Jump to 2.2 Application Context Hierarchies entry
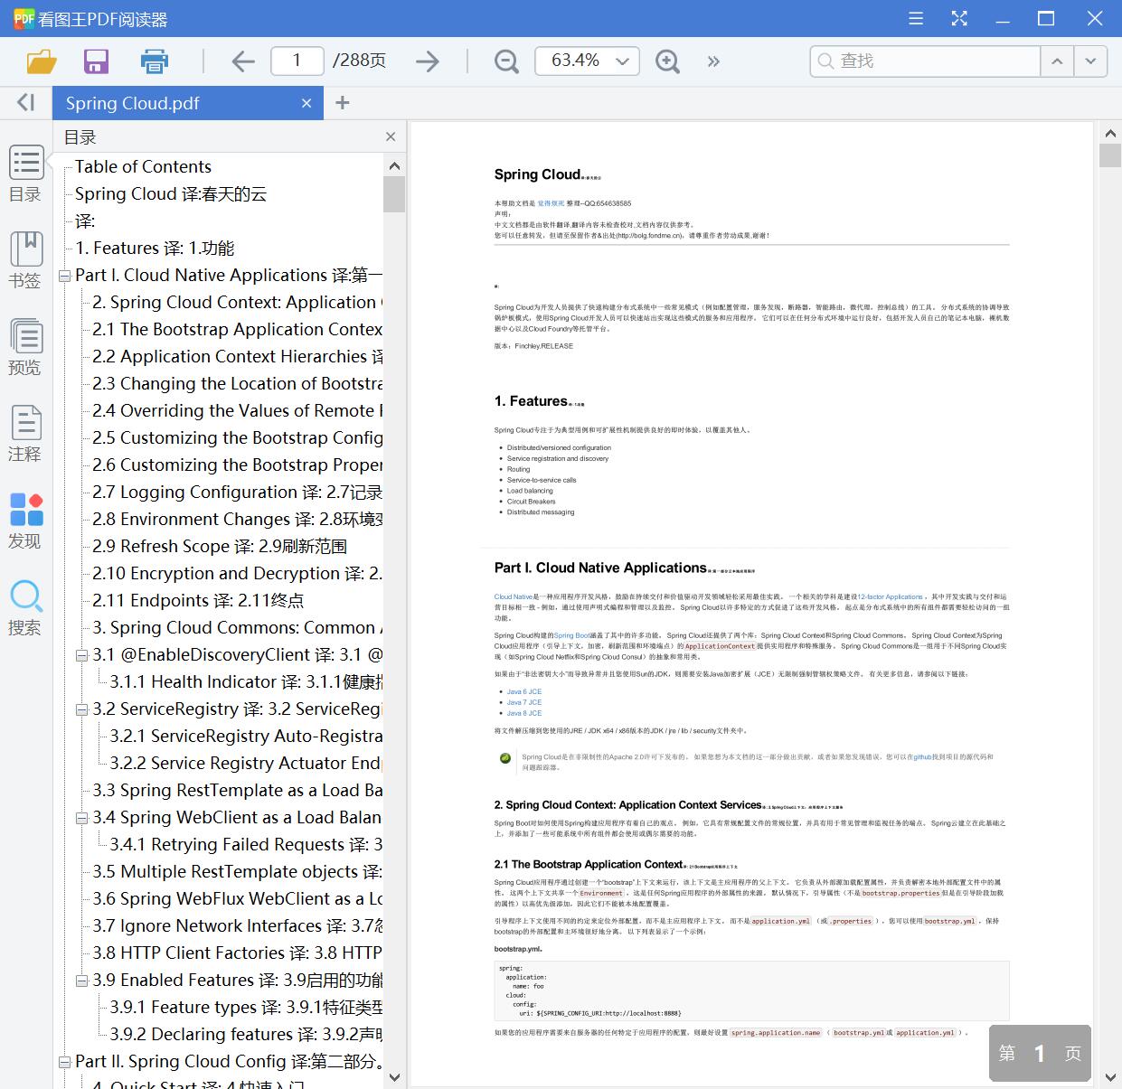This screenshot has width=1122, height=1089. pos(237,356)
